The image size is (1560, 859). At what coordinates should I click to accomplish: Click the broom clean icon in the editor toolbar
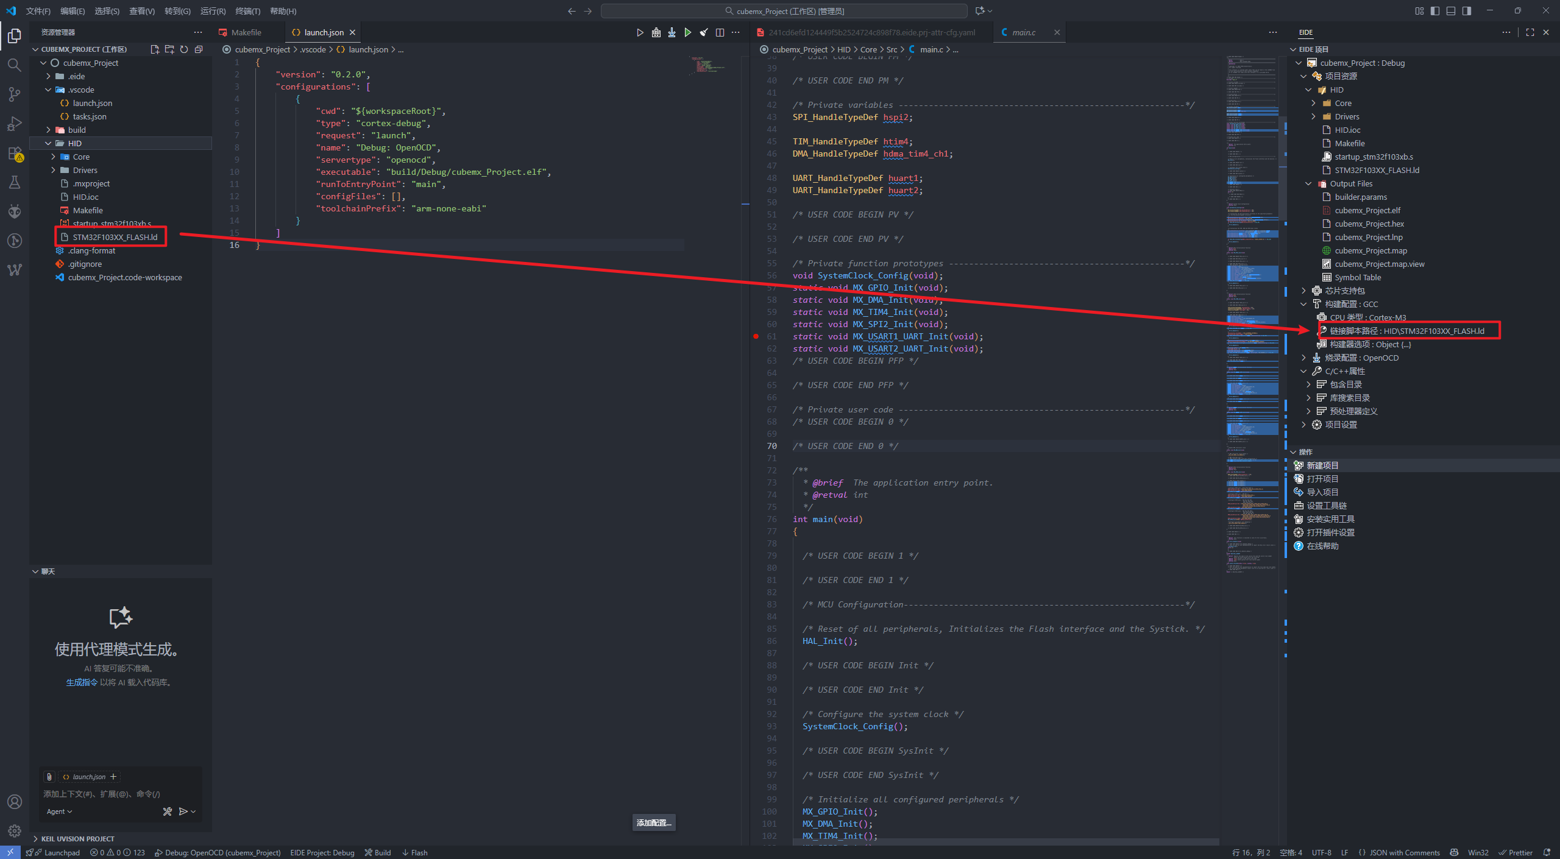click(x=703, y=32)
